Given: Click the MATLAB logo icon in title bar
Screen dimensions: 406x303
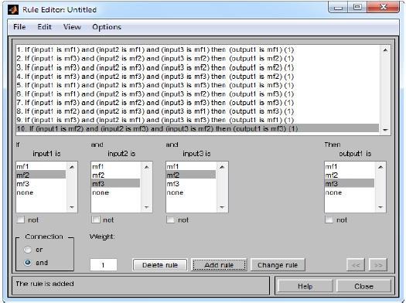Looking at the screenshot, I should pos(13,9).
